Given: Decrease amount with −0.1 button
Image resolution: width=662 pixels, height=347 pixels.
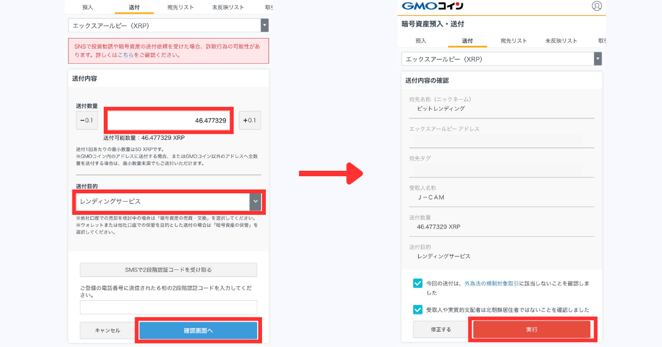Looking at the screenshot, I should point(87,120).
